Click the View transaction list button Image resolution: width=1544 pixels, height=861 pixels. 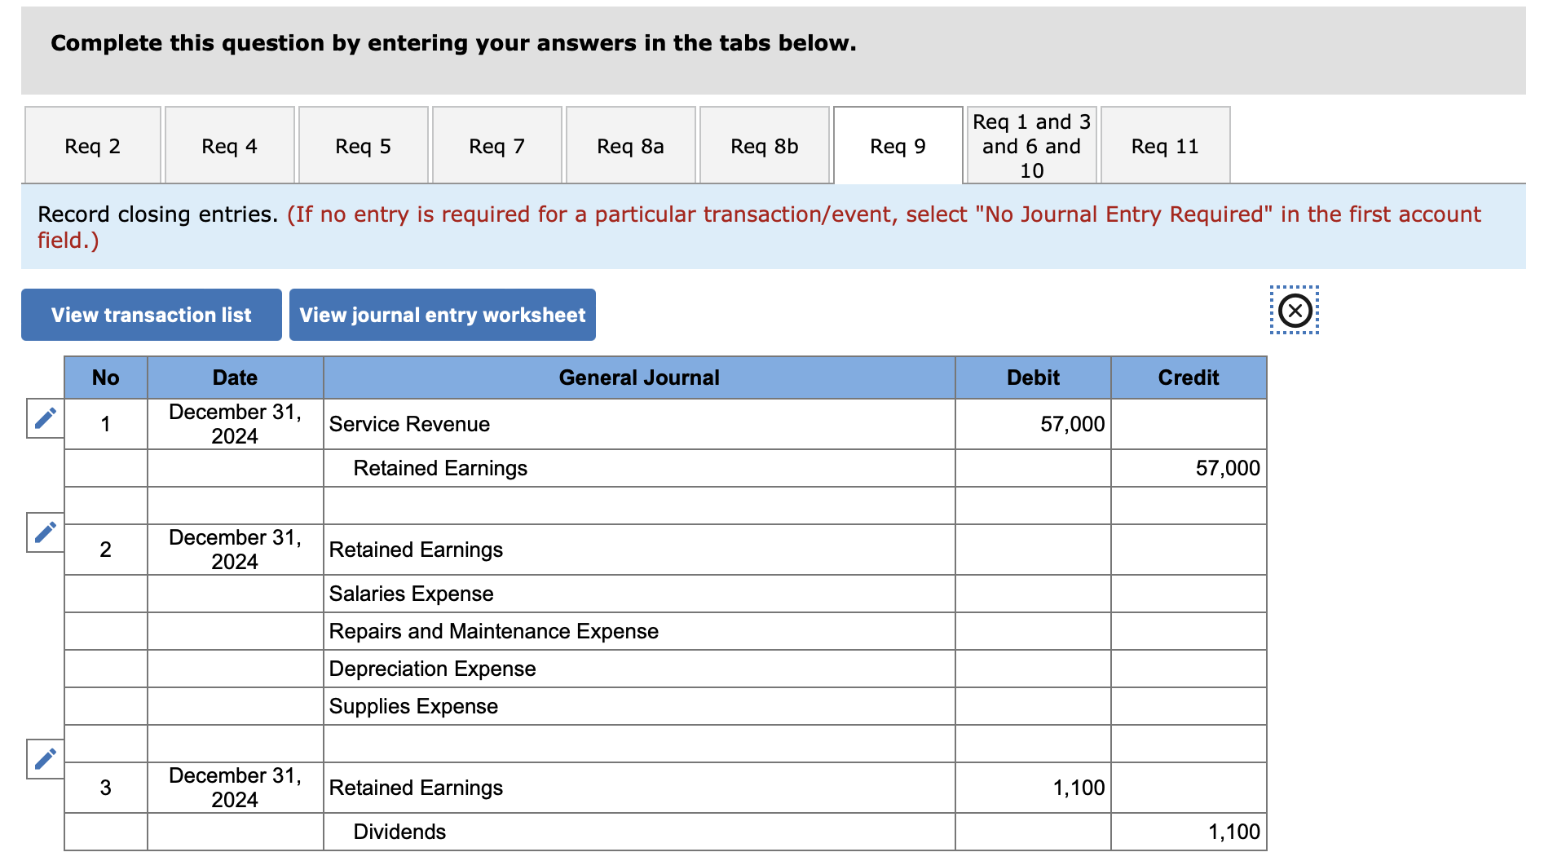pos(151,315)
